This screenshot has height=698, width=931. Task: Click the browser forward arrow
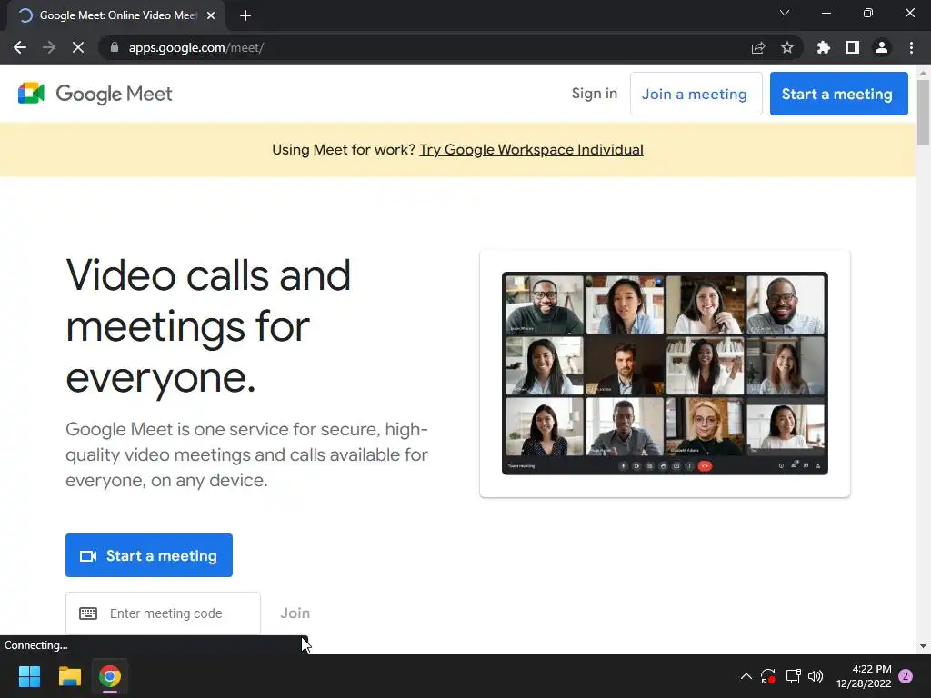(49, 47)
